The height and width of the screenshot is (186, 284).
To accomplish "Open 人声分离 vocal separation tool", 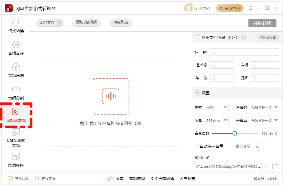I will (x=187, y=178).
